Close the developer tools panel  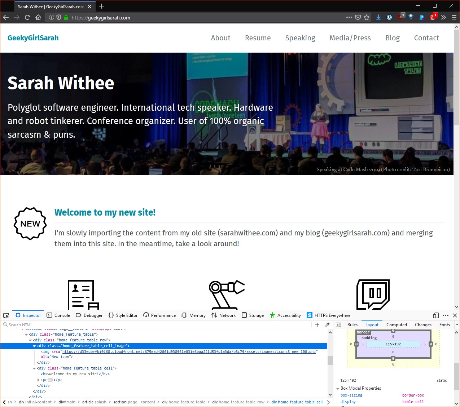click(x=455, y=315)
